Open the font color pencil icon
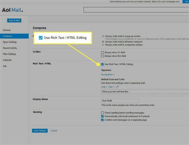Screen dimensions: 189x145 pos(117,87)
